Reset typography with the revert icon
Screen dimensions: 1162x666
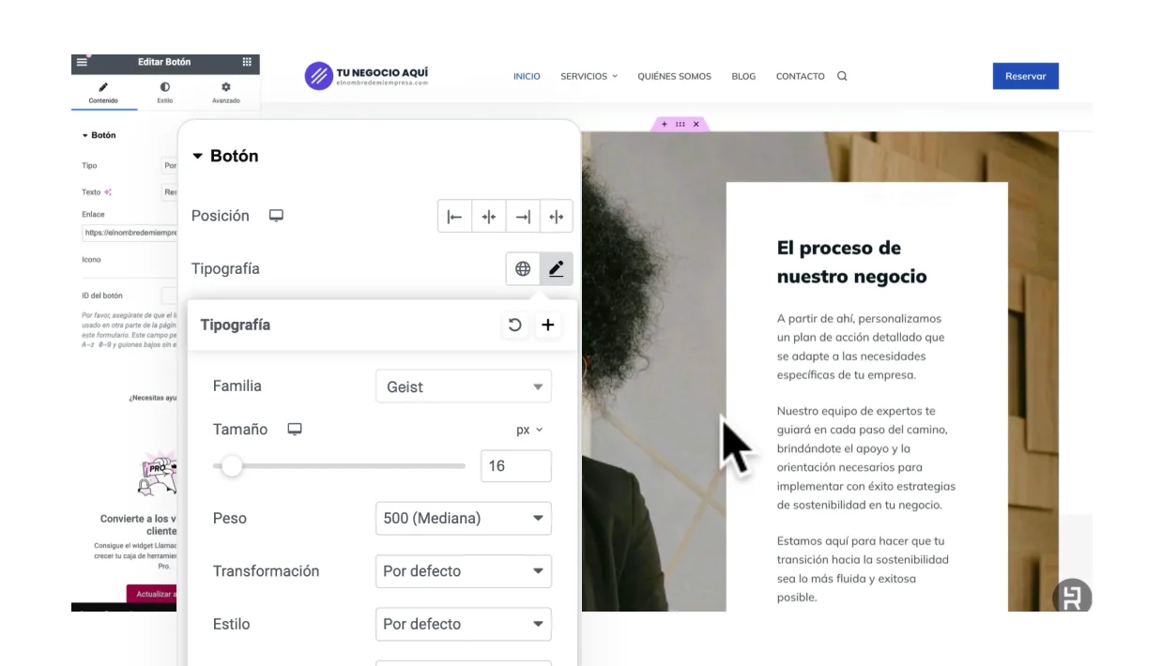click(514, 325)
